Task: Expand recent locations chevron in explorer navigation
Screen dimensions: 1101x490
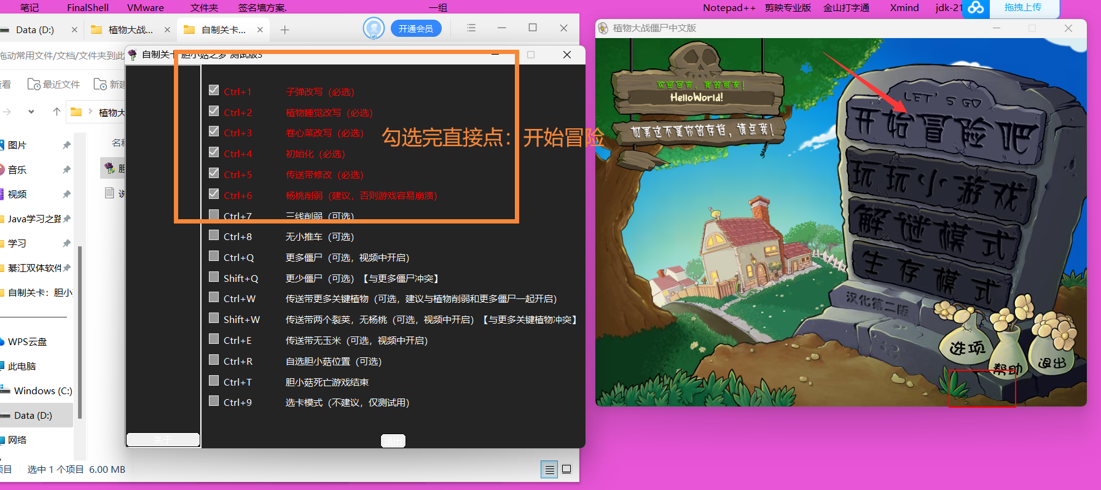Action: pyautogui.click(x=31, y=112)
